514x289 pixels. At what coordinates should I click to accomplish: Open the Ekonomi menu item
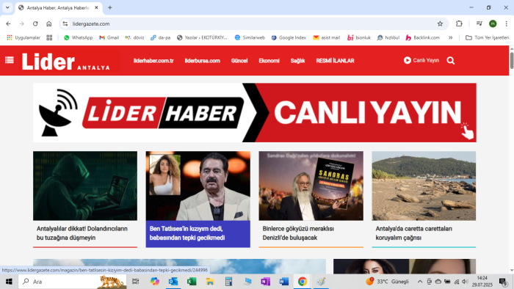(x=269, y=61)
